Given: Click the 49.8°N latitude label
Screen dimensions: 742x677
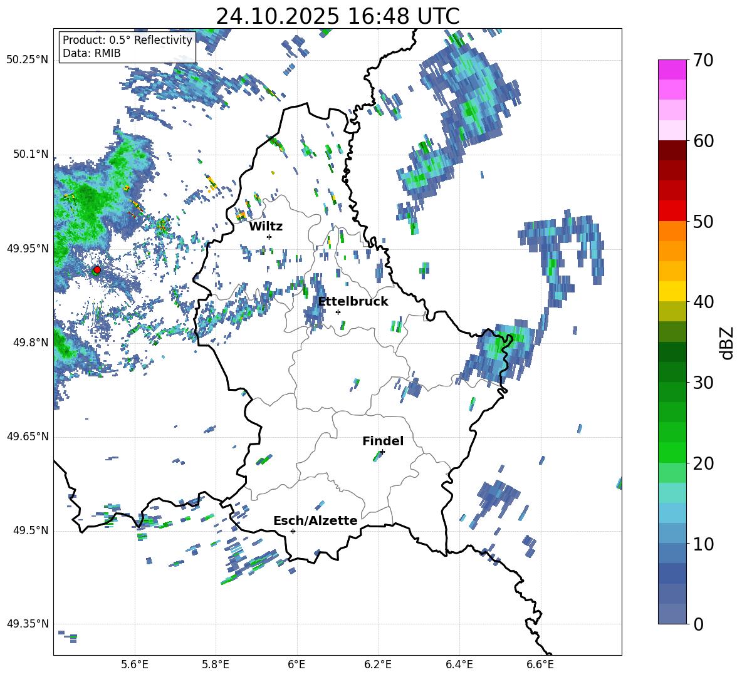Looking at the screenshot, I should (x=31, y=343).
